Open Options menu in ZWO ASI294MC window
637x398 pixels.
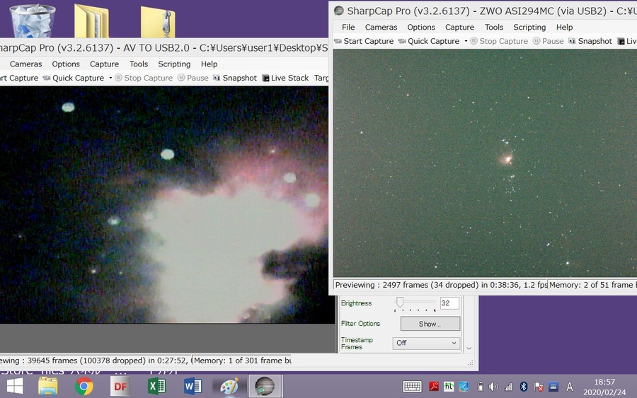421,27
